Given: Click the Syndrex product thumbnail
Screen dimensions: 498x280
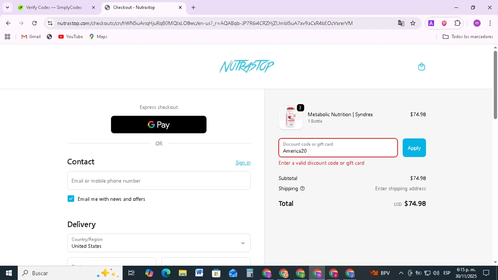Looking at the screenshot, I should (x=290, y=118).
